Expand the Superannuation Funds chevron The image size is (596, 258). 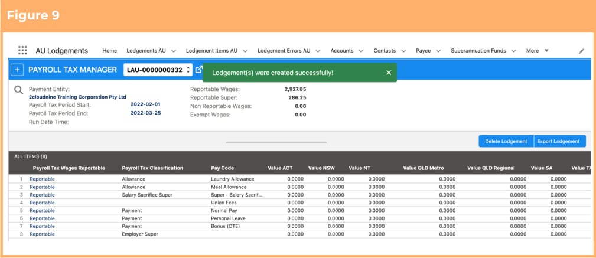tap(513, 51)
